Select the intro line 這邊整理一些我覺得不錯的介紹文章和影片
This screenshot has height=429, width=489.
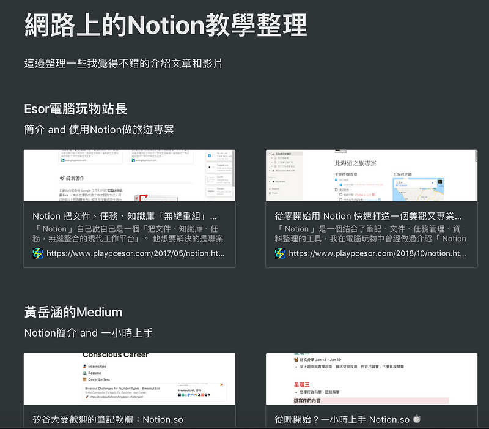[x=123, y=64]
